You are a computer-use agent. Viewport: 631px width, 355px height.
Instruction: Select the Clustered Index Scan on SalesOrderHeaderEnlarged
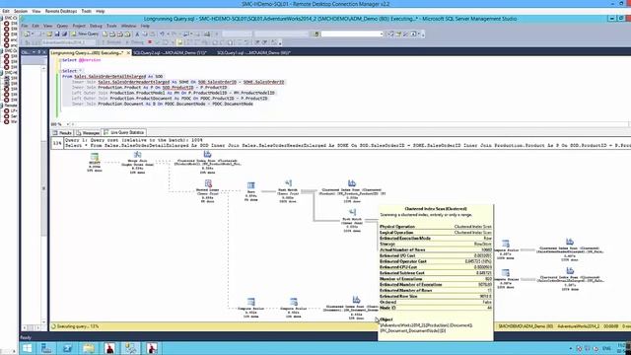pyautogui.click(x=570, y=242)
